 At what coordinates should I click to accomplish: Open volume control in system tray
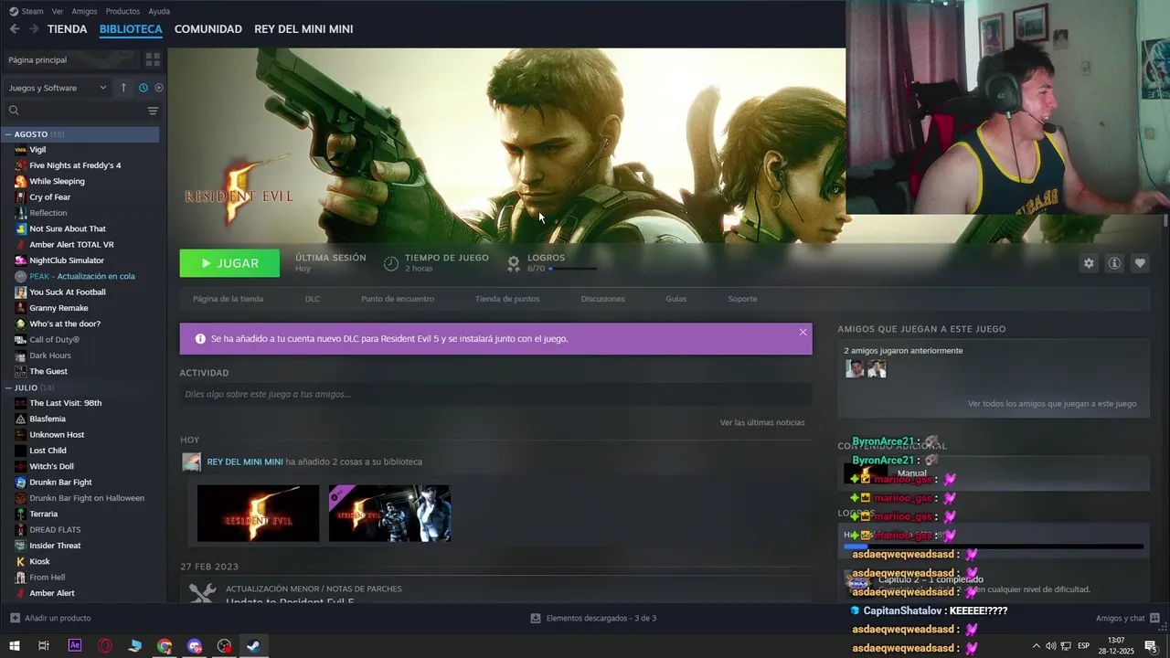point(1050,646)
